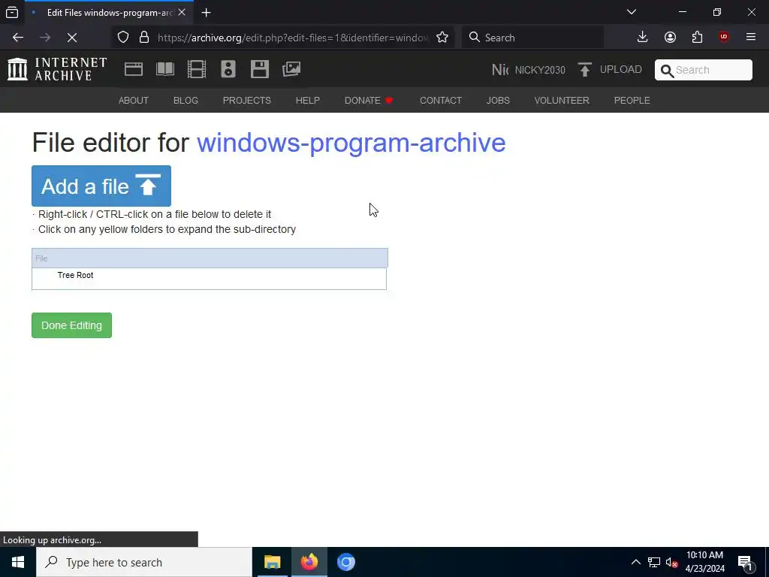The width and height of the screenshot is (769, 577).
Task: Go back with the browser back arrow
Action: click(18, 38)
